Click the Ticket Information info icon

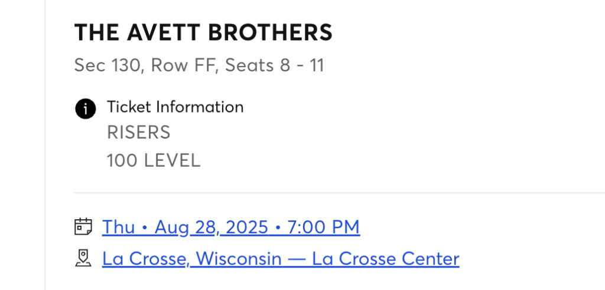pyautogui.click(x=85, y=108)
